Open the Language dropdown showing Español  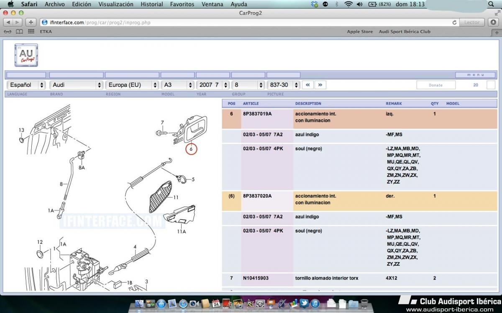click(x=26, y=85)
